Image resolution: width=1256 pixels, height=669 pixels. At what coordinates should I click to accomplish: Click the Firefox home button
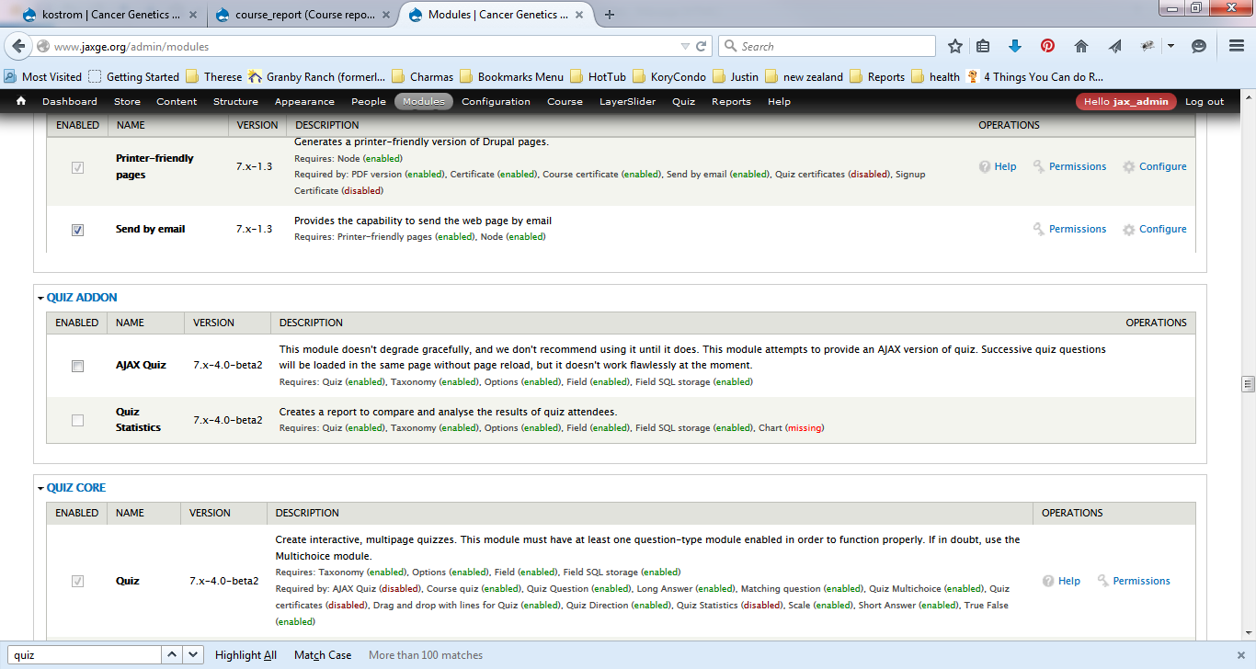point(1081,45)
